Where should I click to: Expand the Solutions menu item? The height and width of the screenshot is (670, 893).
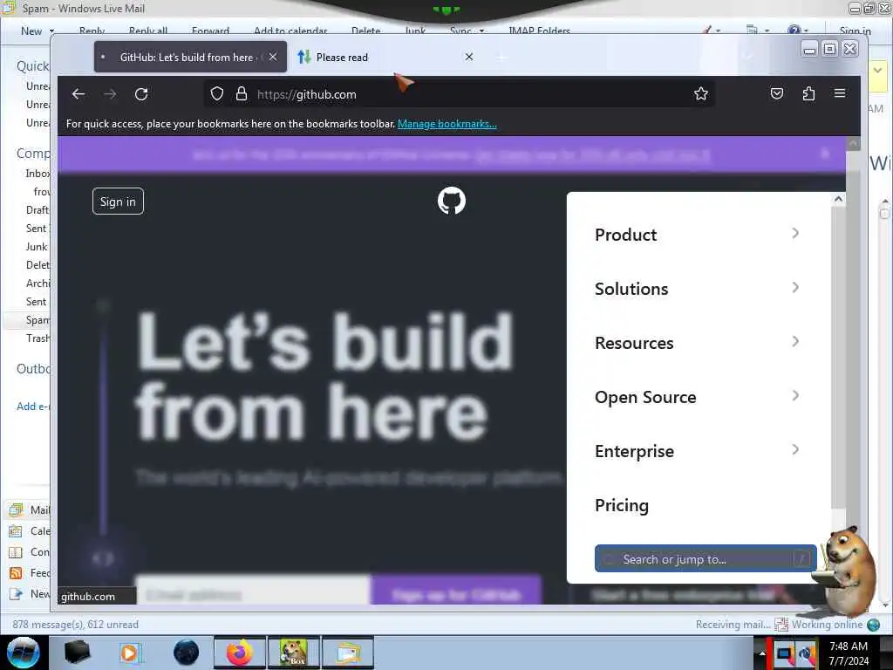[697, 288]
